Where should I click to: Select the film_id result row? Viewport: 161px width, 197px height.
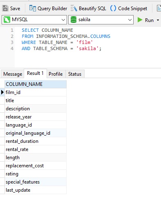pyautogui.click(x=36, y=92)
